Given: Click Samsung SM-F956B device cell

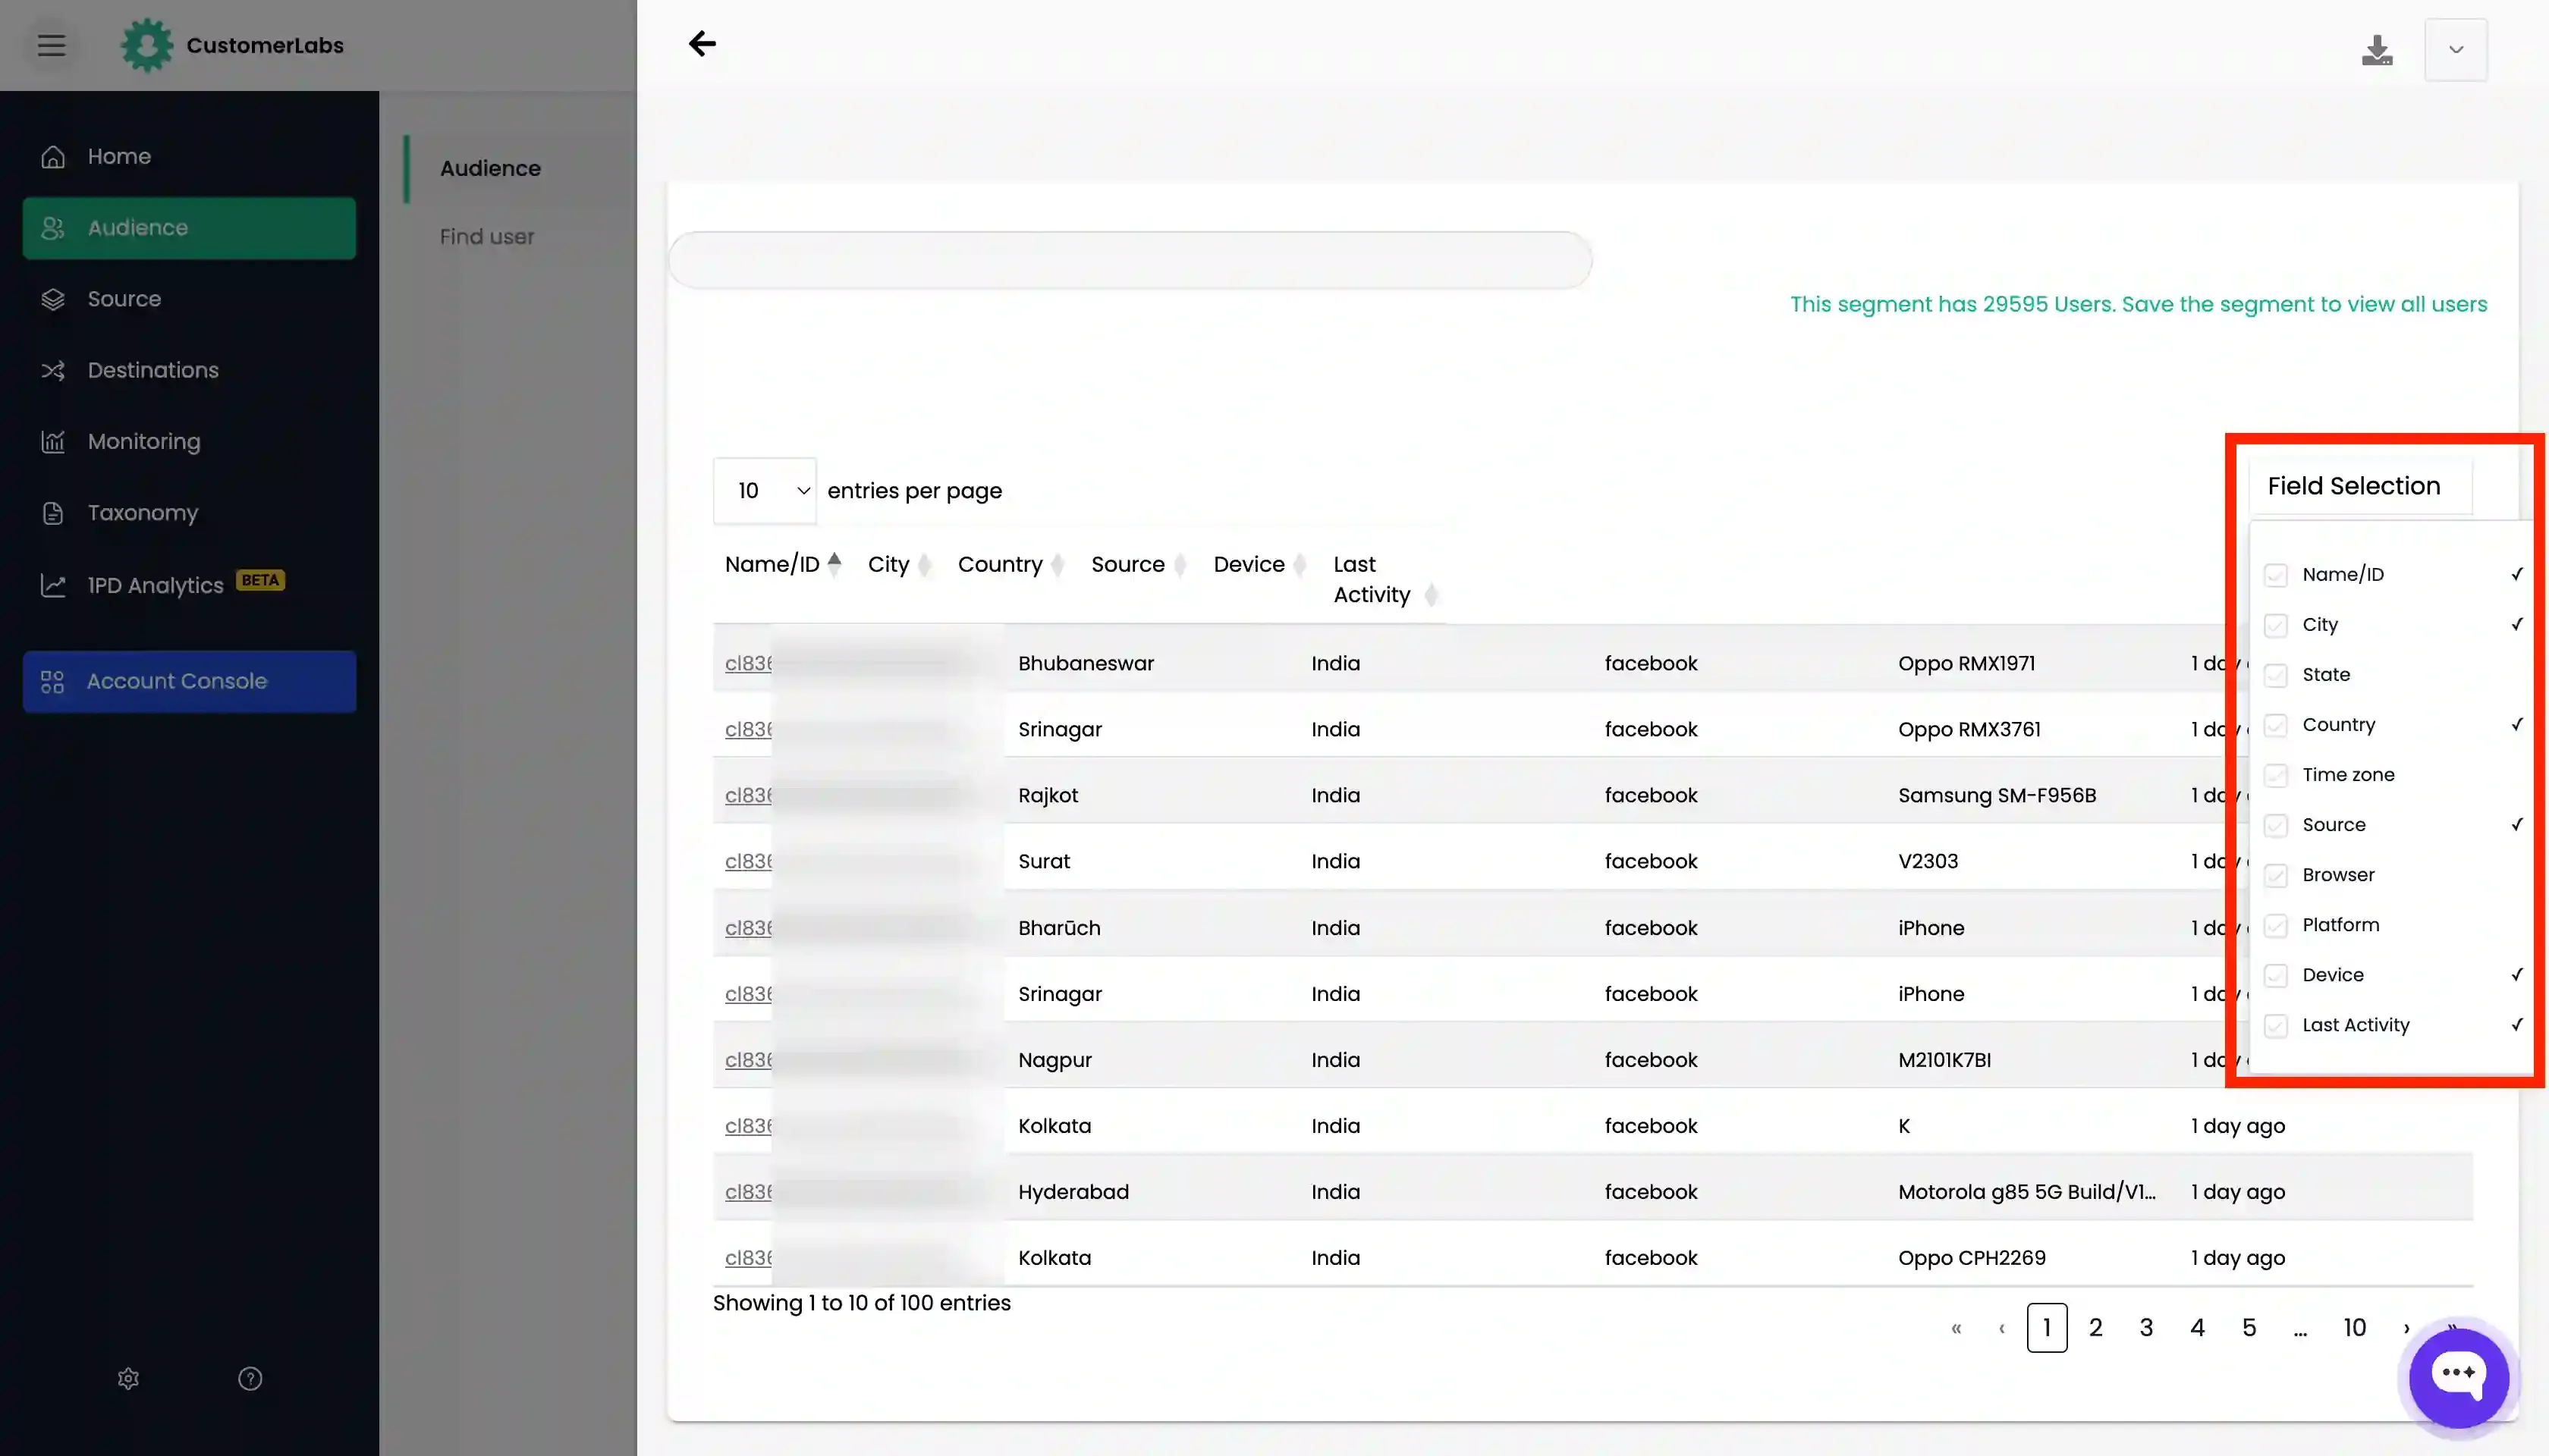Looking at the screenshot, I should [x=1997, y=795].
